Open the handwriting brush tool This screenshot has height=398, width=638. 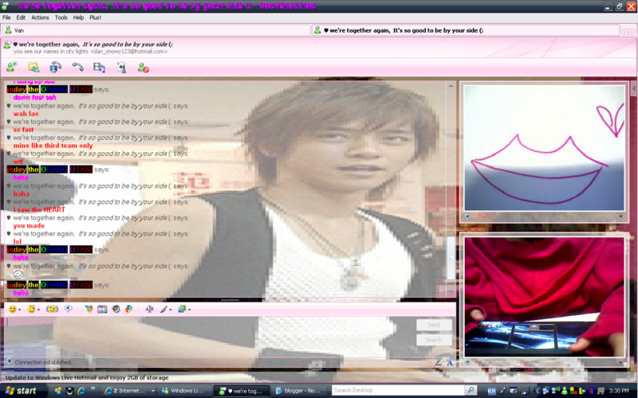[x=163, y=309]
